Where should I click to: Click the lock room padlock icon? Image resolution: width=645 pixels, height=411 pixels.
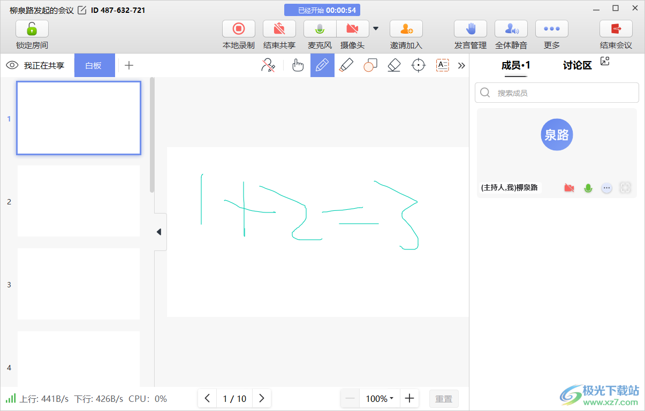pyautogui.click(x=32, y=29)
